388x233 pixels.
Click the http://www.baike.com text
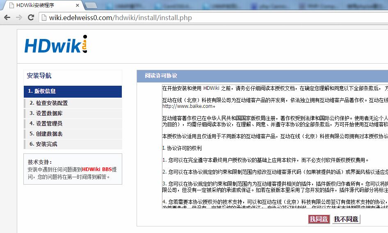(x=187, y=106)
